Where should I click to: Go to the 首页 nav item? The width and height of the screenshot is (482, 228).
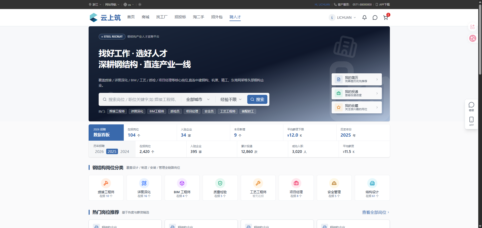(x=131, y=17)
